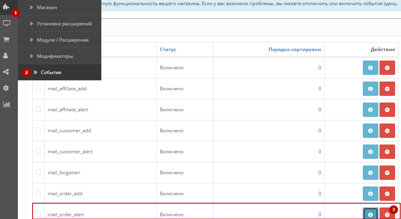View info for mail_customer_add event

click(x=370, y=131)
